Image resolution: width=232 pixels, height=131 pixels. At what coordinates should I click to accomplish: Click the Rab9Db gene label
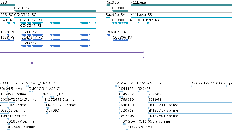pos(112,2)
